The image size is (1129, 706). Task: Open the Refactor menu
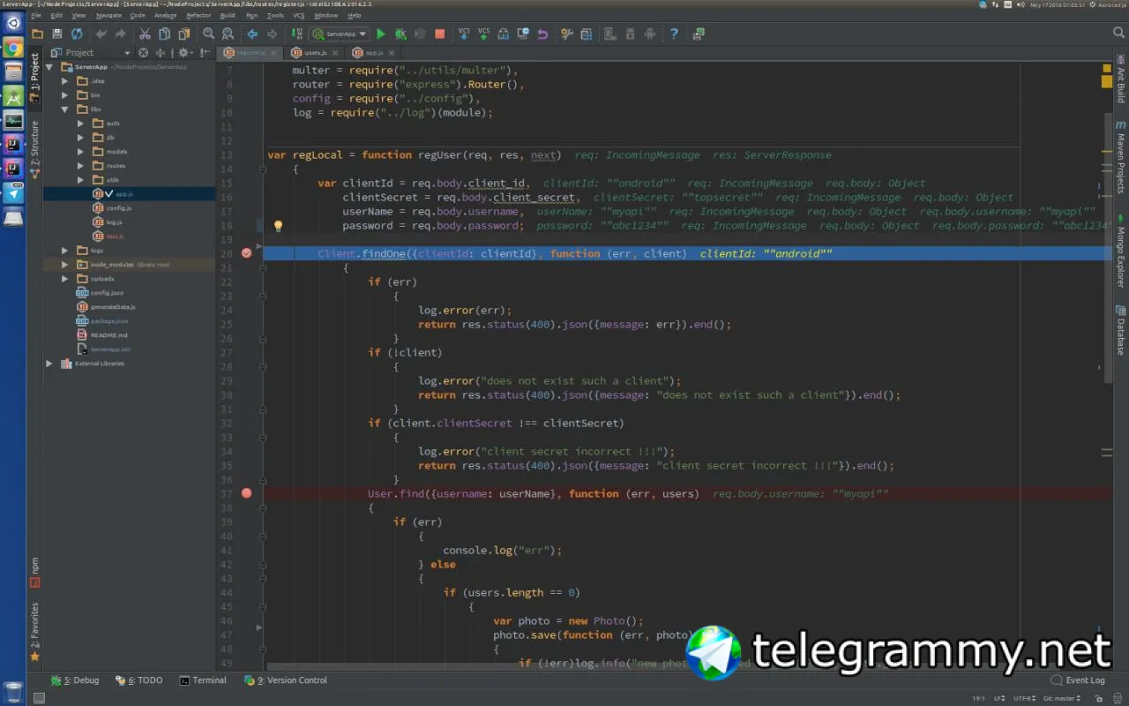[198, 15]
